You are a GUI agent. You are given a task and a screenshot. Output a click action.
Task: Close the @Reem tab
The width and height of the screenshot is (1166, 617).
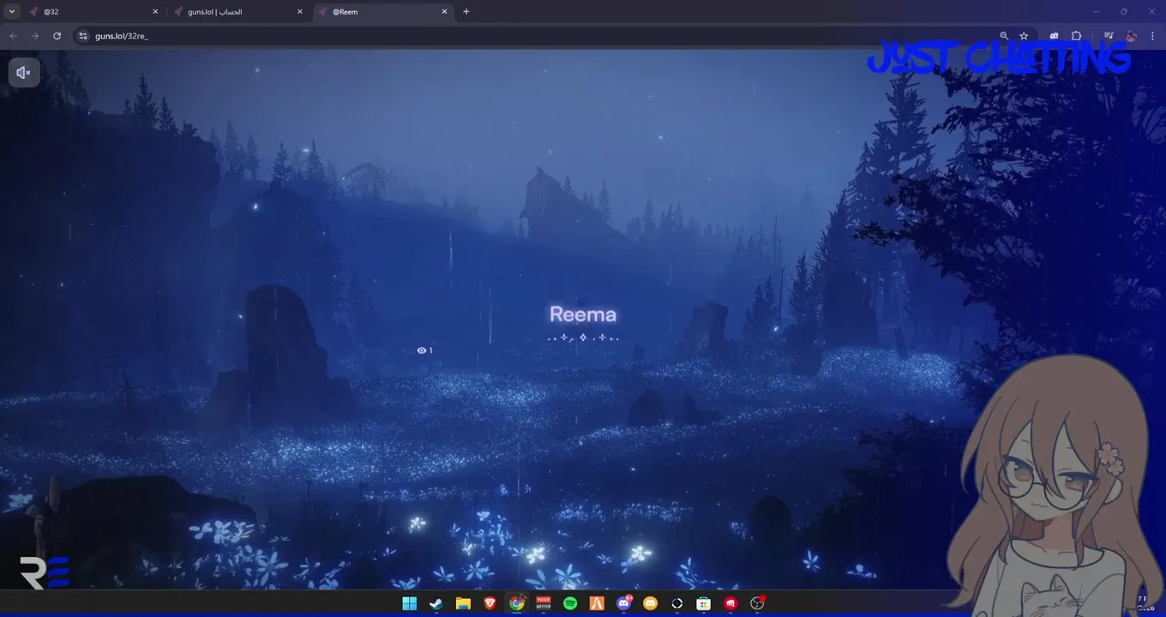point(445,12)
